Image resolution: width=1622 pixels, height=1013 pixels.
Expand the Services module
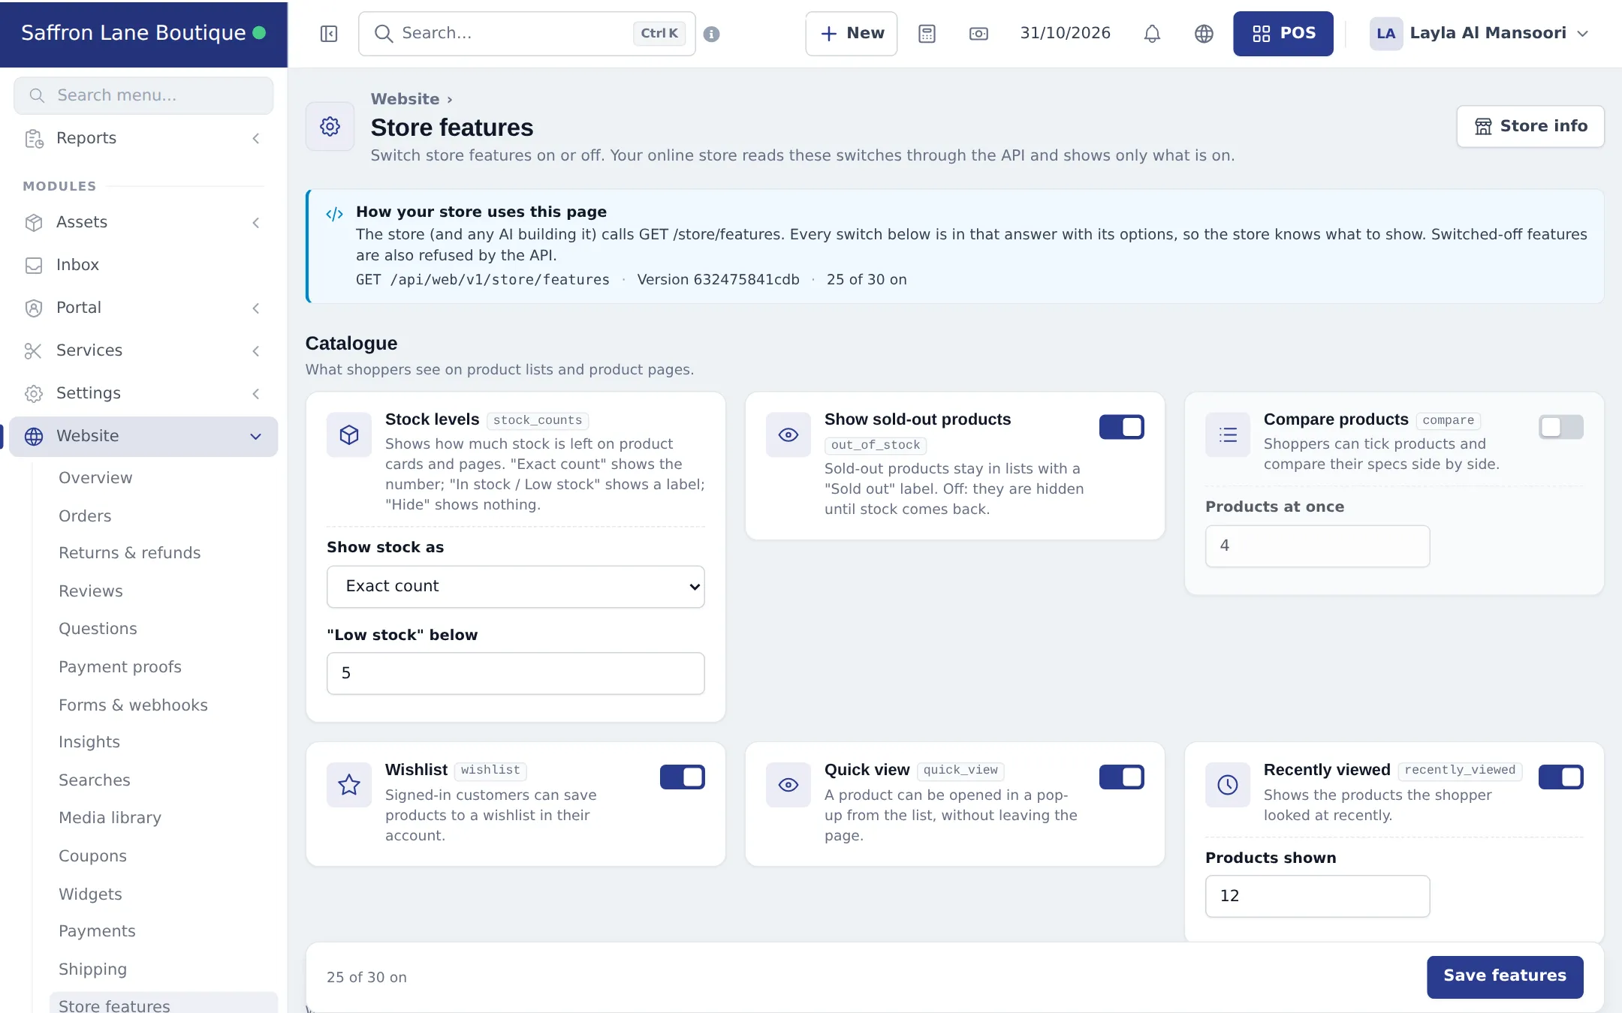click(x=143, y=350)
